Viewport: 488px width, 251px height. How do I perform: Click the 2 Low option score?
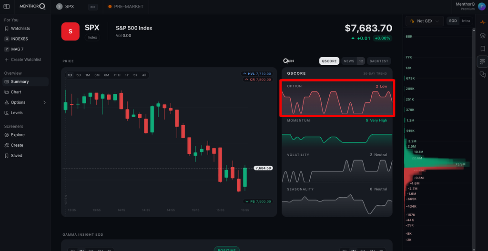381,86
